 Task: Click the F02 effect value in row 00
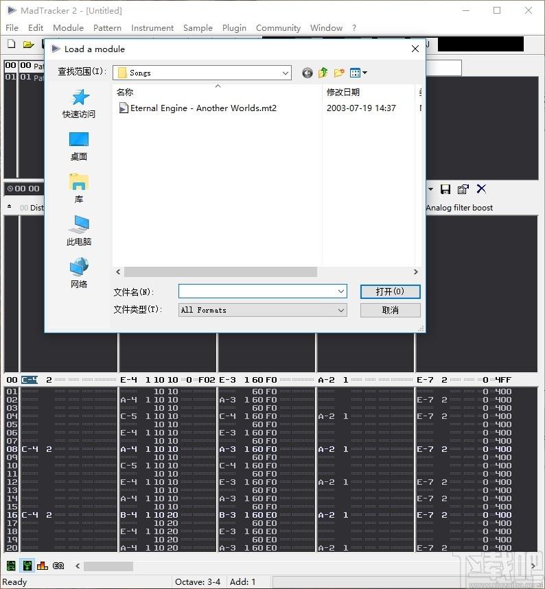point(207,380)
